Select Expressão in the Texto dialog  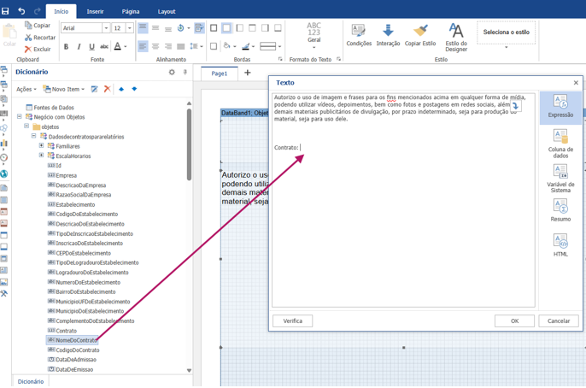pyautogui.click(x=560, y=108)
